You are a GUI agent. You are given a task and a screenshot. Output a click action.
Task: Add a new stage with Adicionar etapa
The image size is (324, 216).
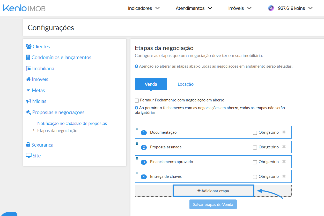(x=213, y=191)
